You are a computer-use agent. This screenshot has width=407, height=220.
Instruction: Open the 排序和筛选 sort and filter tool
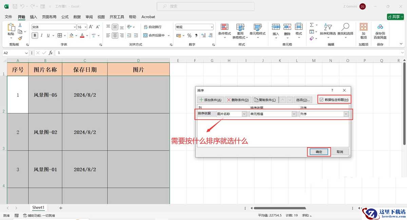coord(328,30)
